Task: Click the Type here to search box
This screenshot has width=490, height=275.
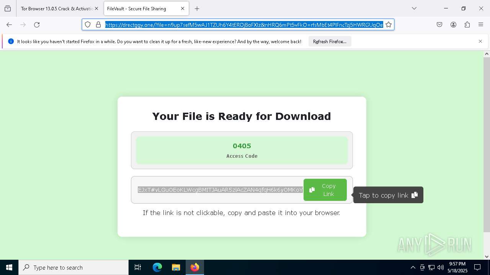Action: [73, 267]
